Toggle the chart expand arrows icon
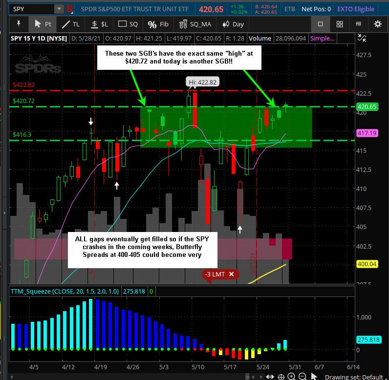Image resolution: width=389 pixels, height=380 pixels. click(362, 38)
